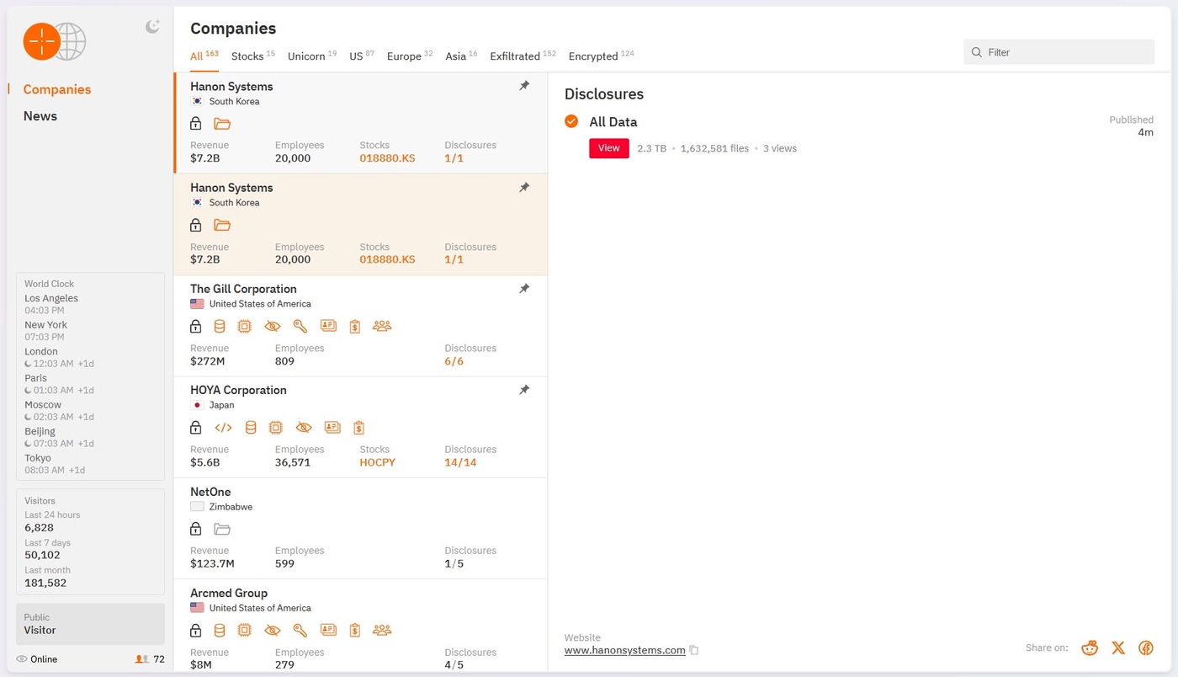
Task: Click HOYA Corporation dollar clipboard icon
Action: (359, 428)
